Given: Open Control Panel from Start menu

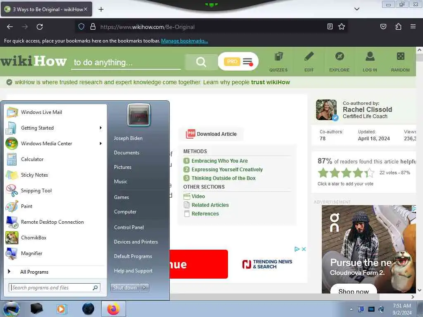Looking at the screenshot, I should (x=129, y=227).
